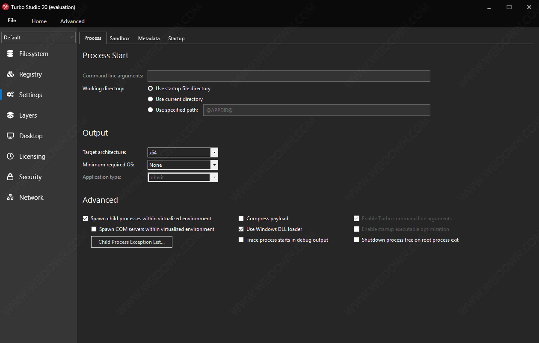Open the File menu

[x=12, y=21]
